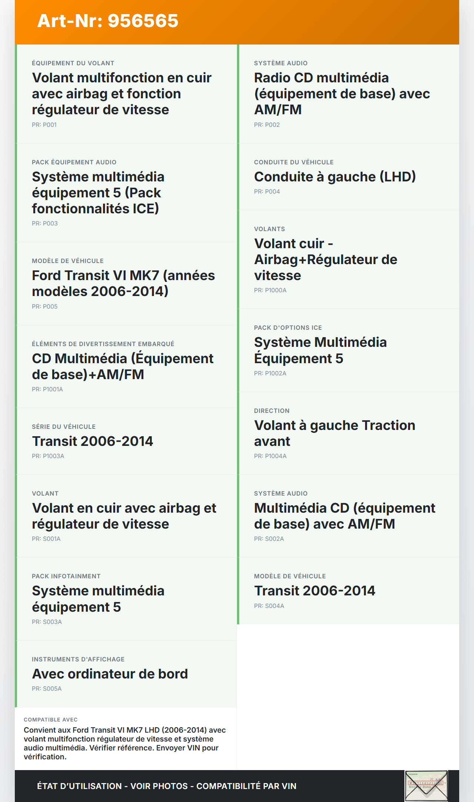Click the Conduite à gauche (LHD) entry
This screenshot has height=802, width=474.
[x=348, y=177]
